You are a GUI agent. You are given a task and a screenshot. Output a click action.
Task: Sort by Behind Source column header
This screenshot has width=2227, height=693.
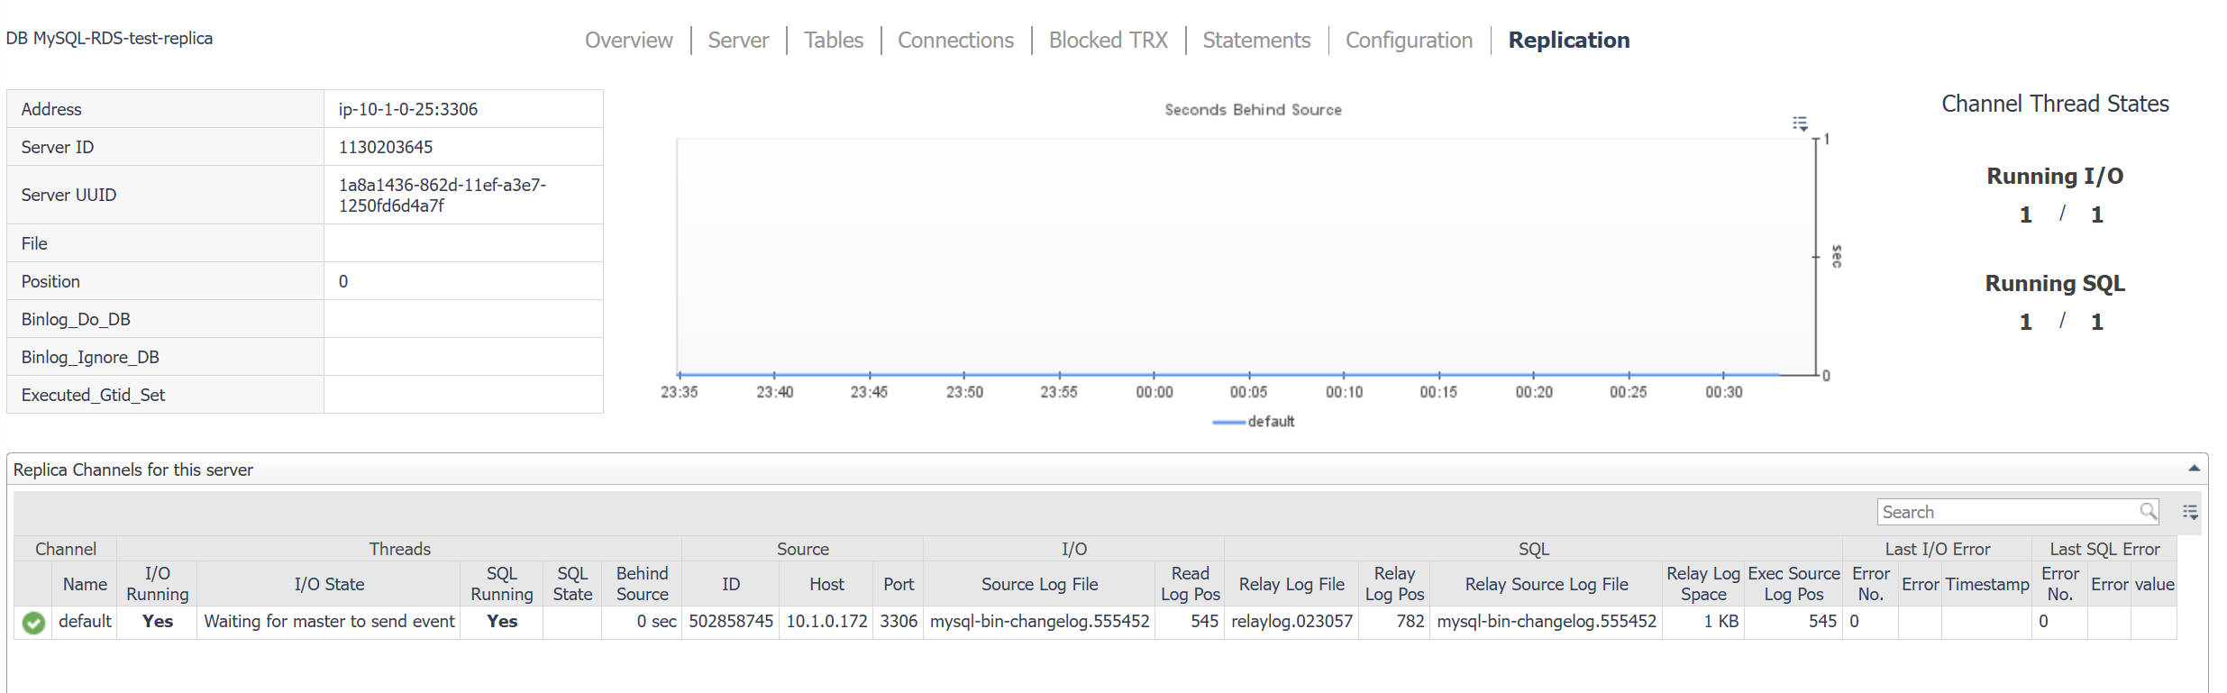(642, 584)
